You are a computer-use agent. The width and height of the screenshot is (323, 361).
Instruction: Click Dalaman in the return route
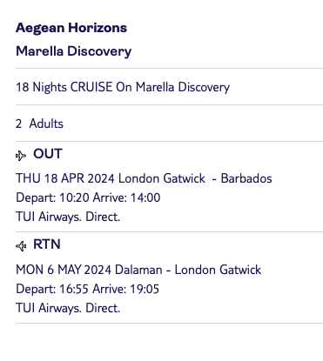[138, 270]
